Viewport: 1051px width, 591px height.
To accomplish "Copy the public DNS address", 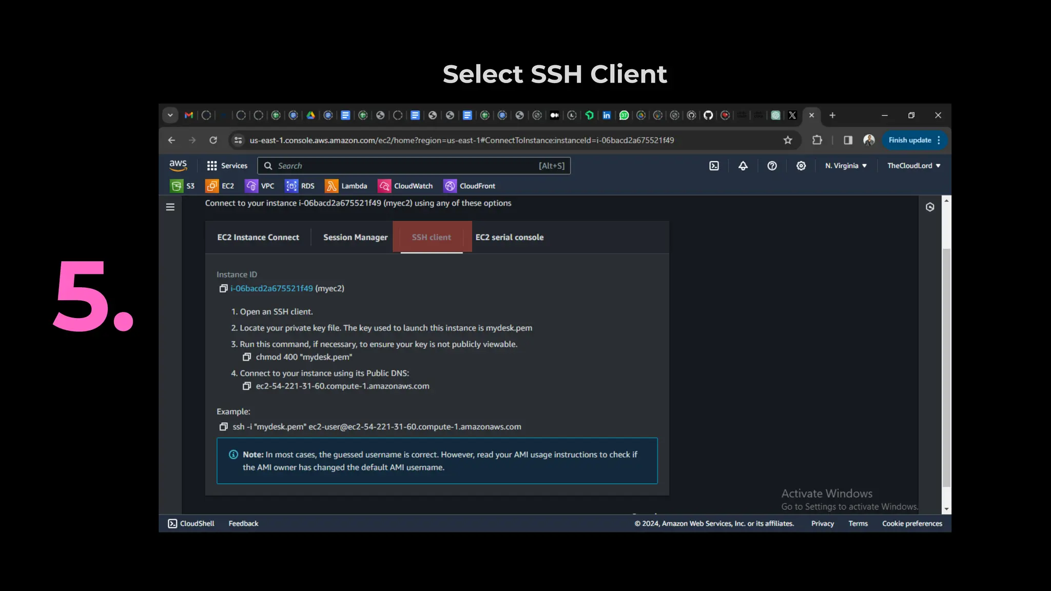I will [x=247, y=386].
